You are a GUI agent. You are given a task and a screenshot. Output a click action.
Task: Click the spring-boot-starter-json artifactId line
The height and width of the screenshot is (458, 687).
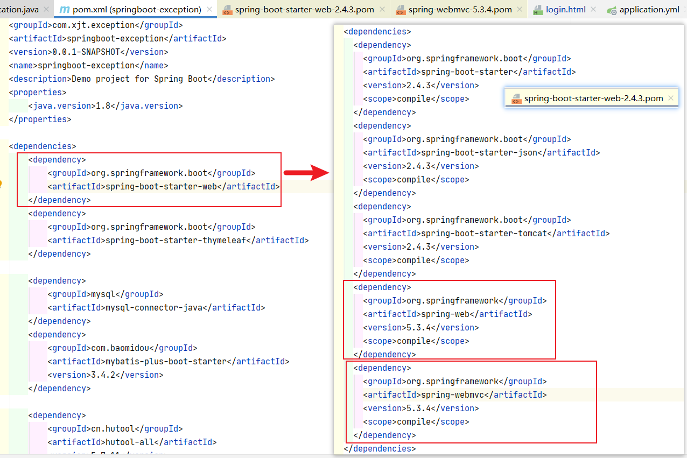[481, 153]
